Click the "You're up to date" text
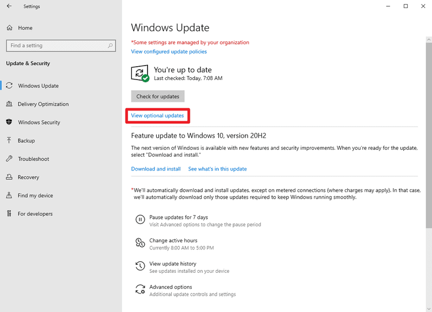The height and width of the screenshot is (312, 432). 183,70
